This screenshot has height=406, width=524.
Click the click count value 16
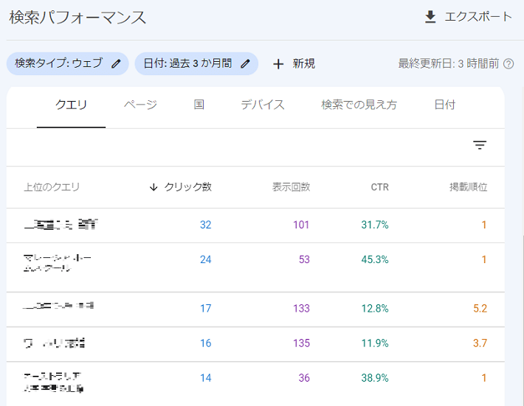click(205, 343)
